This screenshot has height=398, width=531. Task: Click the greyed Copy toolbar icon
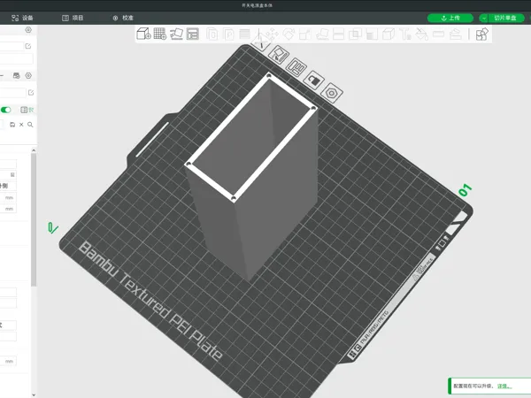[212, 34]
